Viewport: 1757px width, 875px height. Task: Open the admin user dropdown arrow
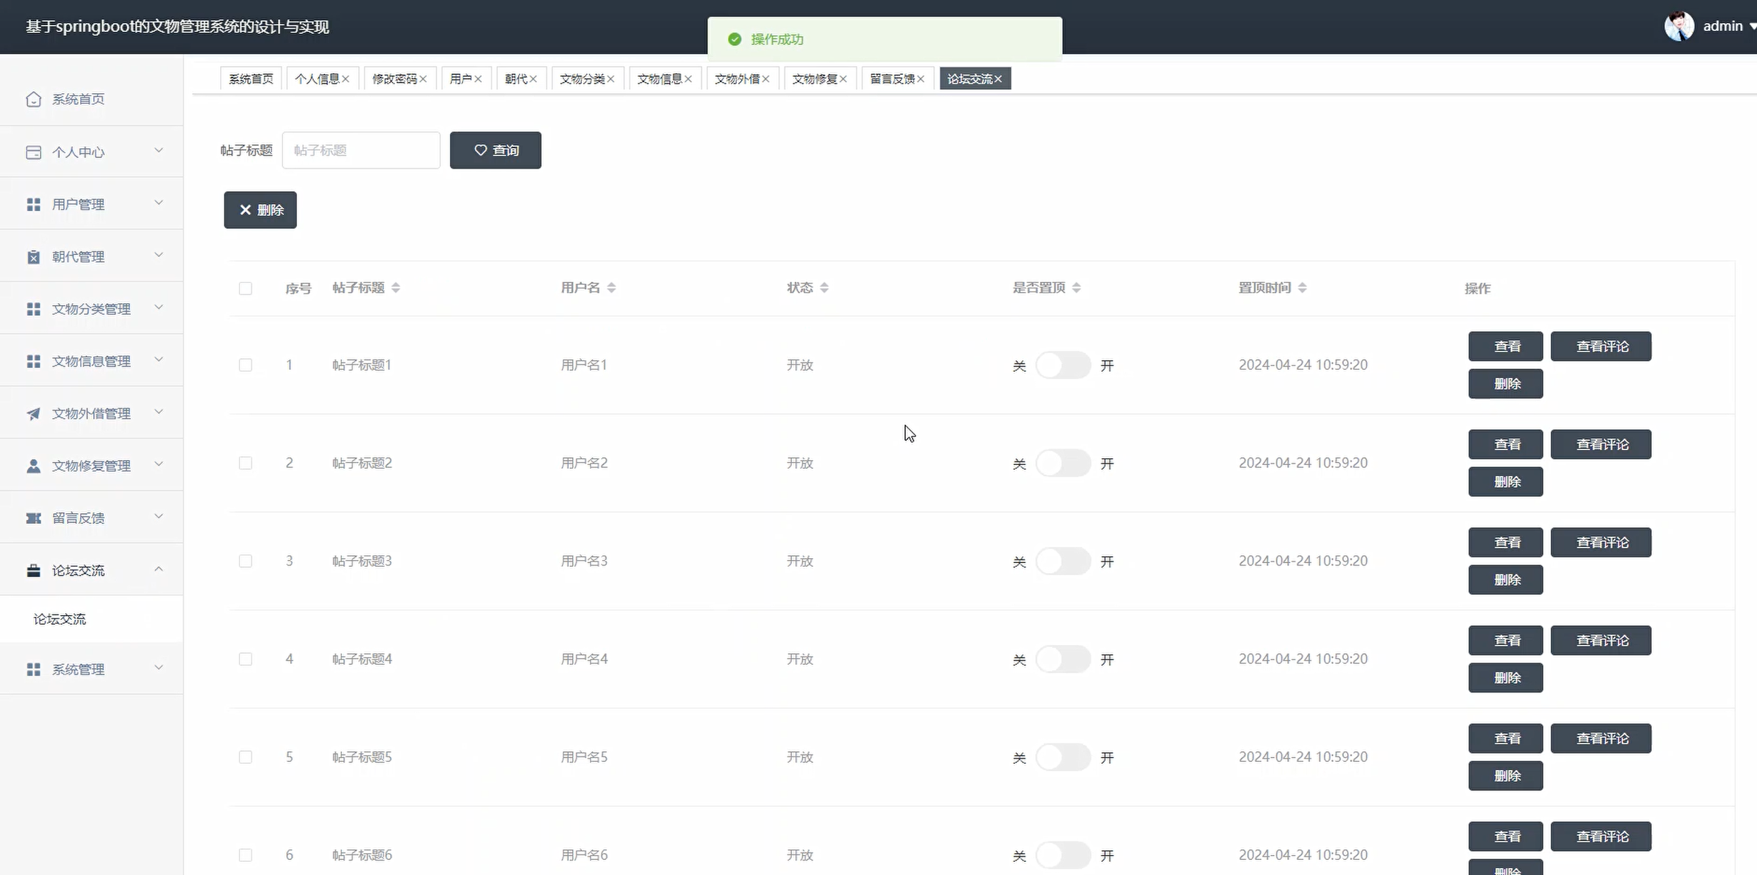tap(1751, 27)
